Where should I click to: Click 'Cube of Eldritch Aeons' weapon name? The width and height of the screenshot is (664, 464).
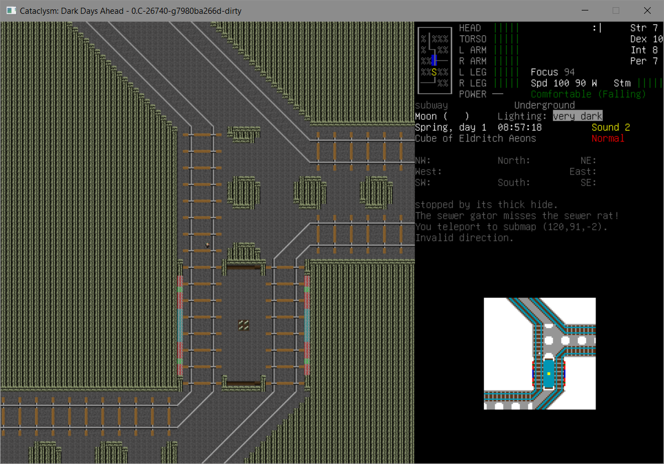click(x=475, y=138)
